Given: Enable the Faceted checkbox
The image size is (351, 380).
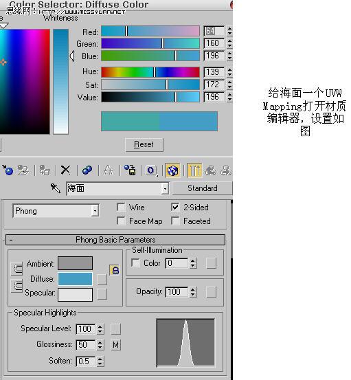Looking at the screenshot, I should [x=175, y=221].
